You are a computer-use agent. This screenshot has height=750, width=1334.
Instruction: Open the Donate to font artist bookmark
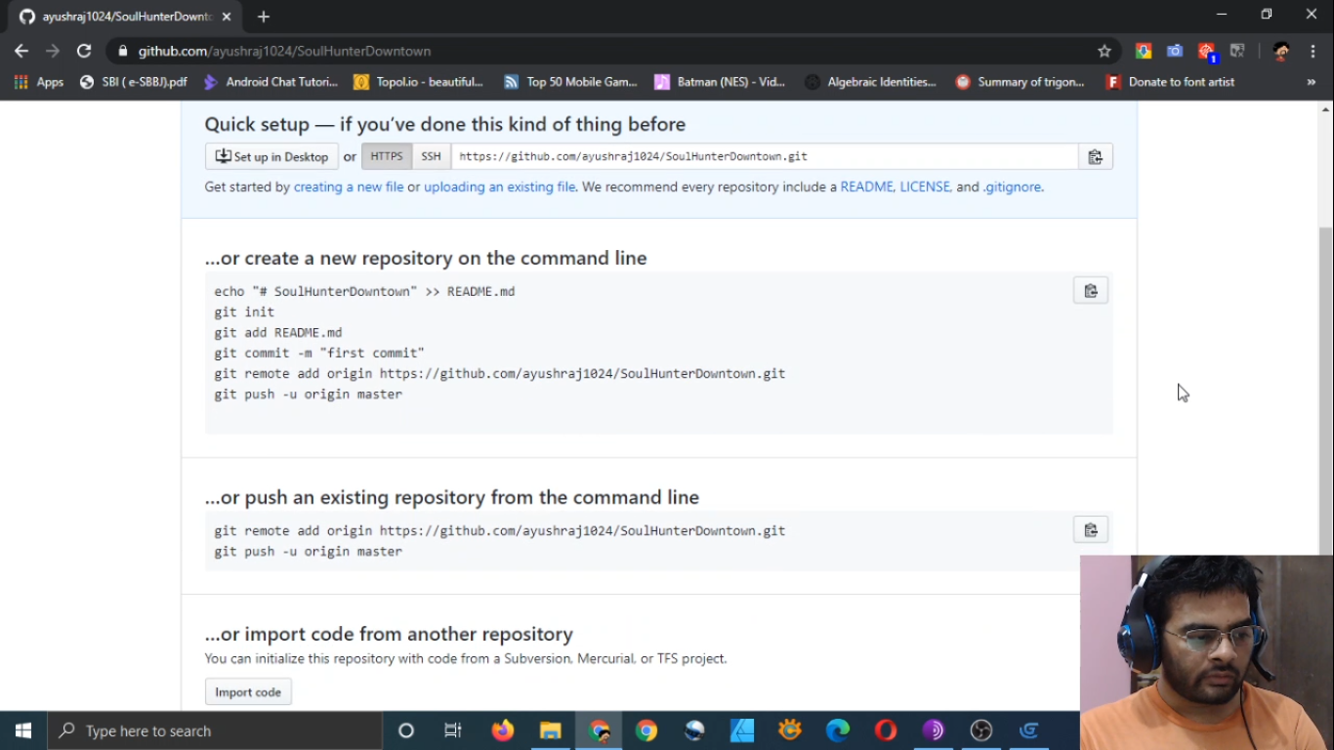[x=1170, y=82]
